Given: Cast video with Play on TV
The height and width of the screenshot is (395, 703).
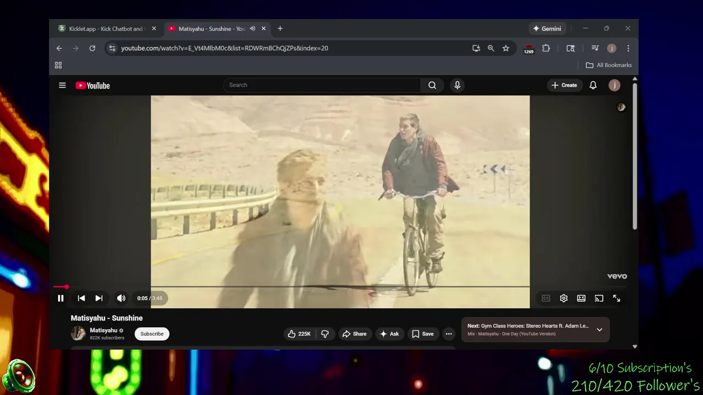Looking at the screenshot, I should pyautogui.click(x=599, y=298).
